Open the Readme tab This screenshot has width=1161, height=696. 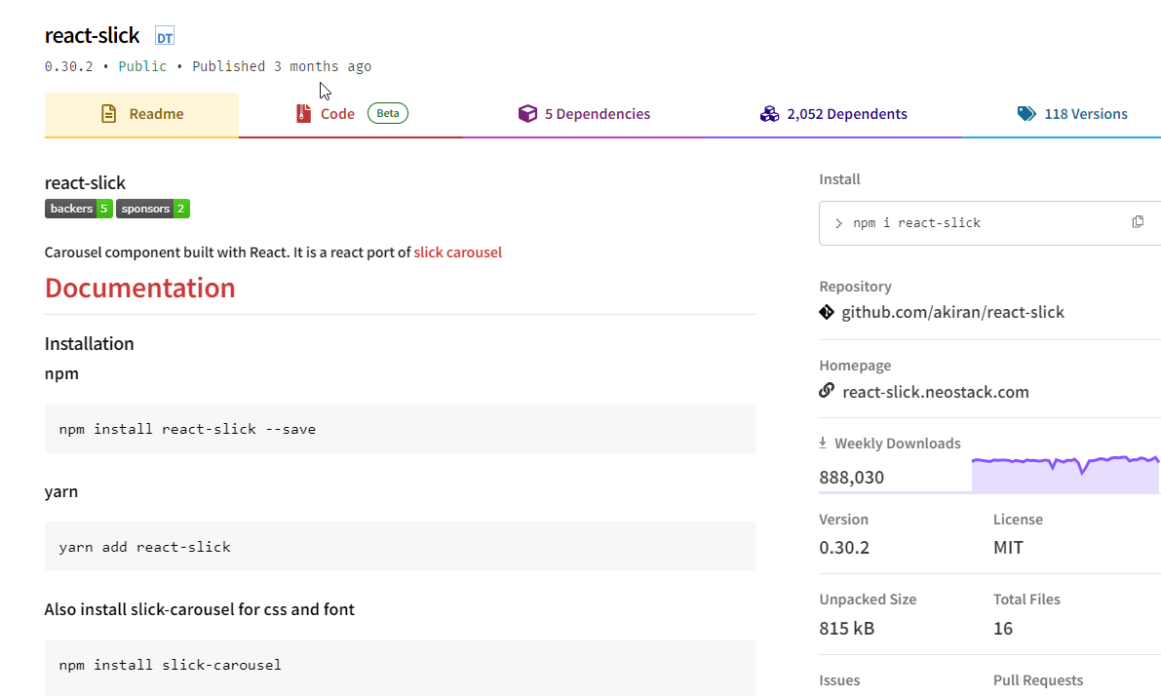pyautogui.click(x=141, y=114)
